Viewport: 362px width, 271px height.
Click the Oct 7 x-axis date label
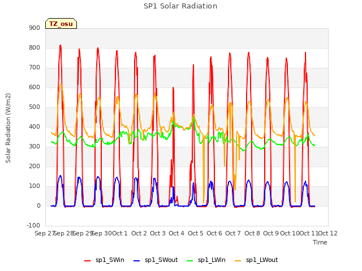tap(233, 233)
